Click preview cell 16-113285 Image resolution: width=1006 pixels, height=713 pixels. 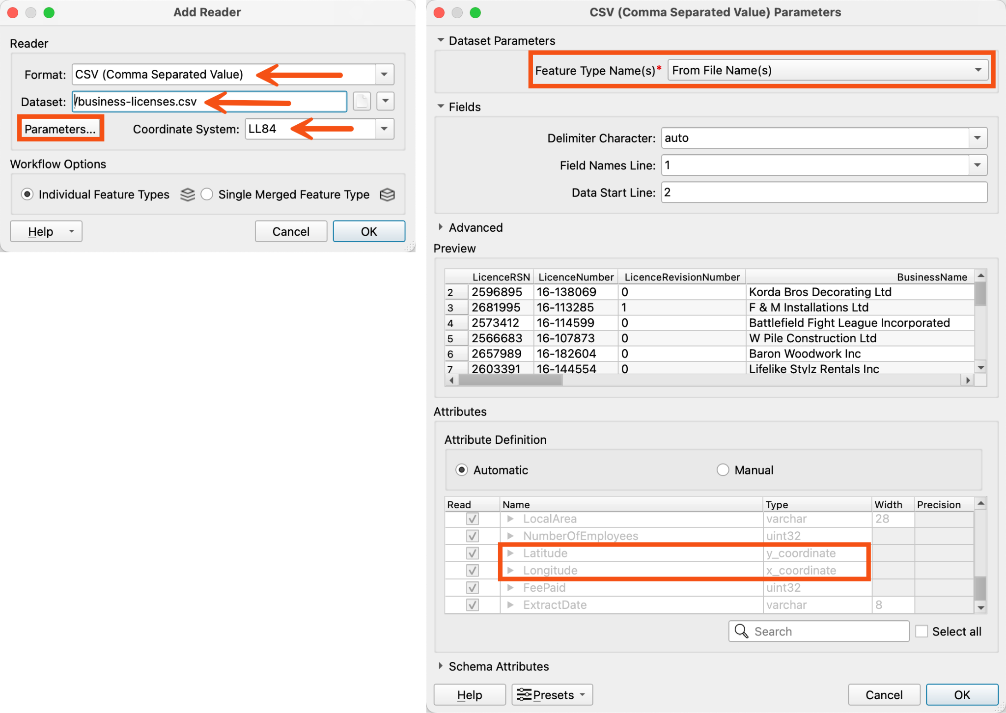coord(576,307)
